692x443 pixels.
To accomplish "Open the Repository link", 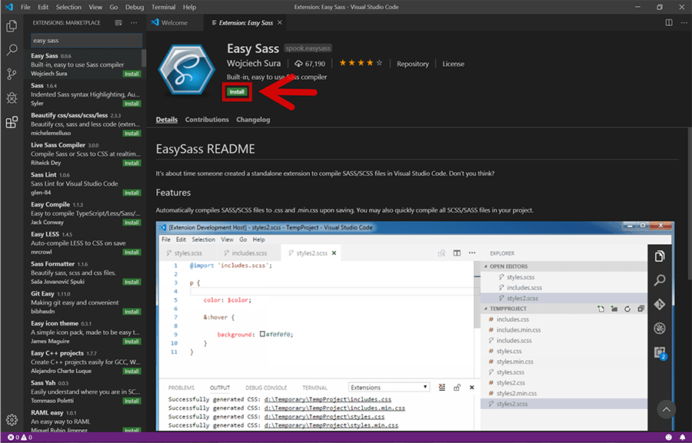I will (413, 64).
